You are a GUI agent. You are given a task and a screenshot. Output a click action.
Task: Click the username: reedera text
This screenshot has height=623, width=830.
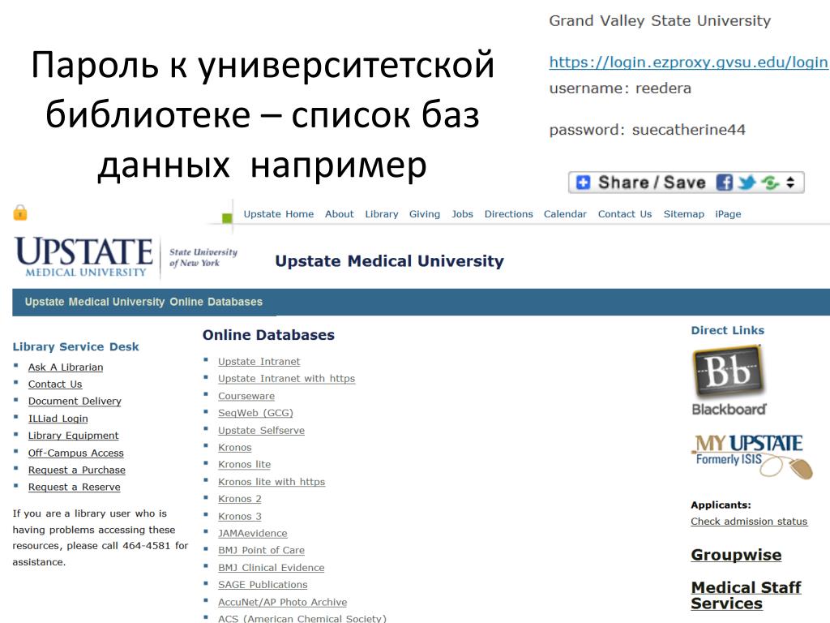620,88
